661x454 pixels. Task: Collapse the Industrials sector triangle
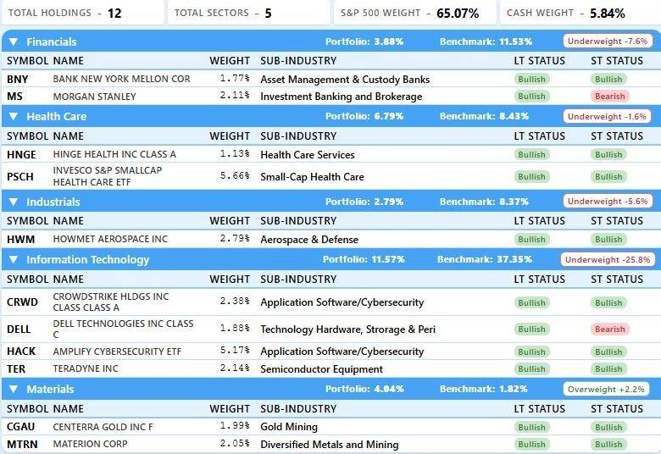tap(14, 202)
